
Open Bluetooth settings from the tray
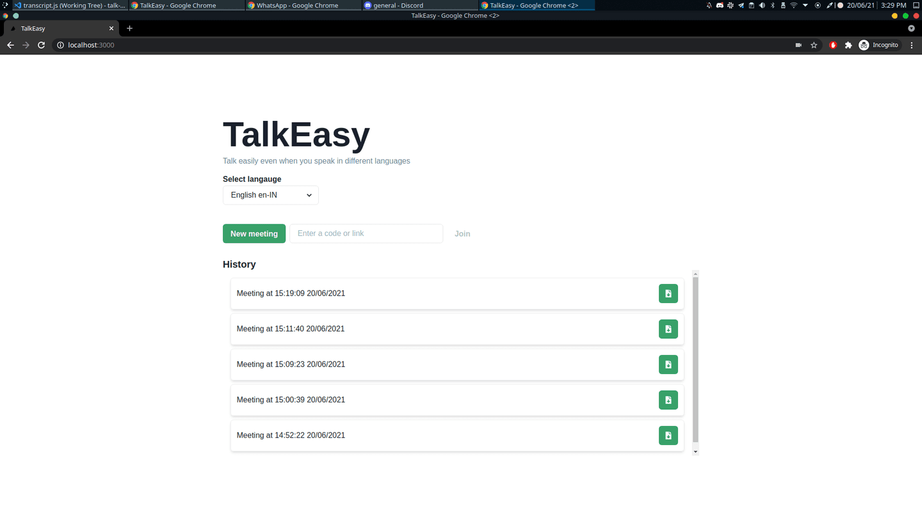click(773, 5)
